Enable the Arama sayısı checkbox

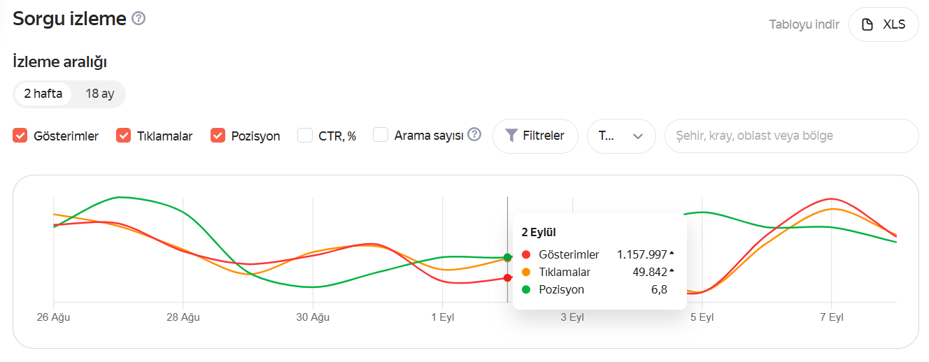pyautogui.click(x=381, y=136)
